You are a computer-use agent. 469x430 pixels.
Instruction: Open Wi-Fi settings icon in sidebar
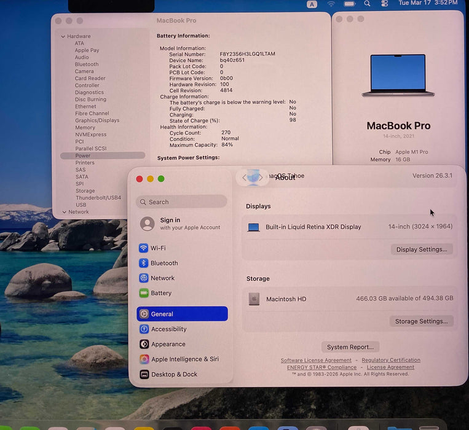144,248
